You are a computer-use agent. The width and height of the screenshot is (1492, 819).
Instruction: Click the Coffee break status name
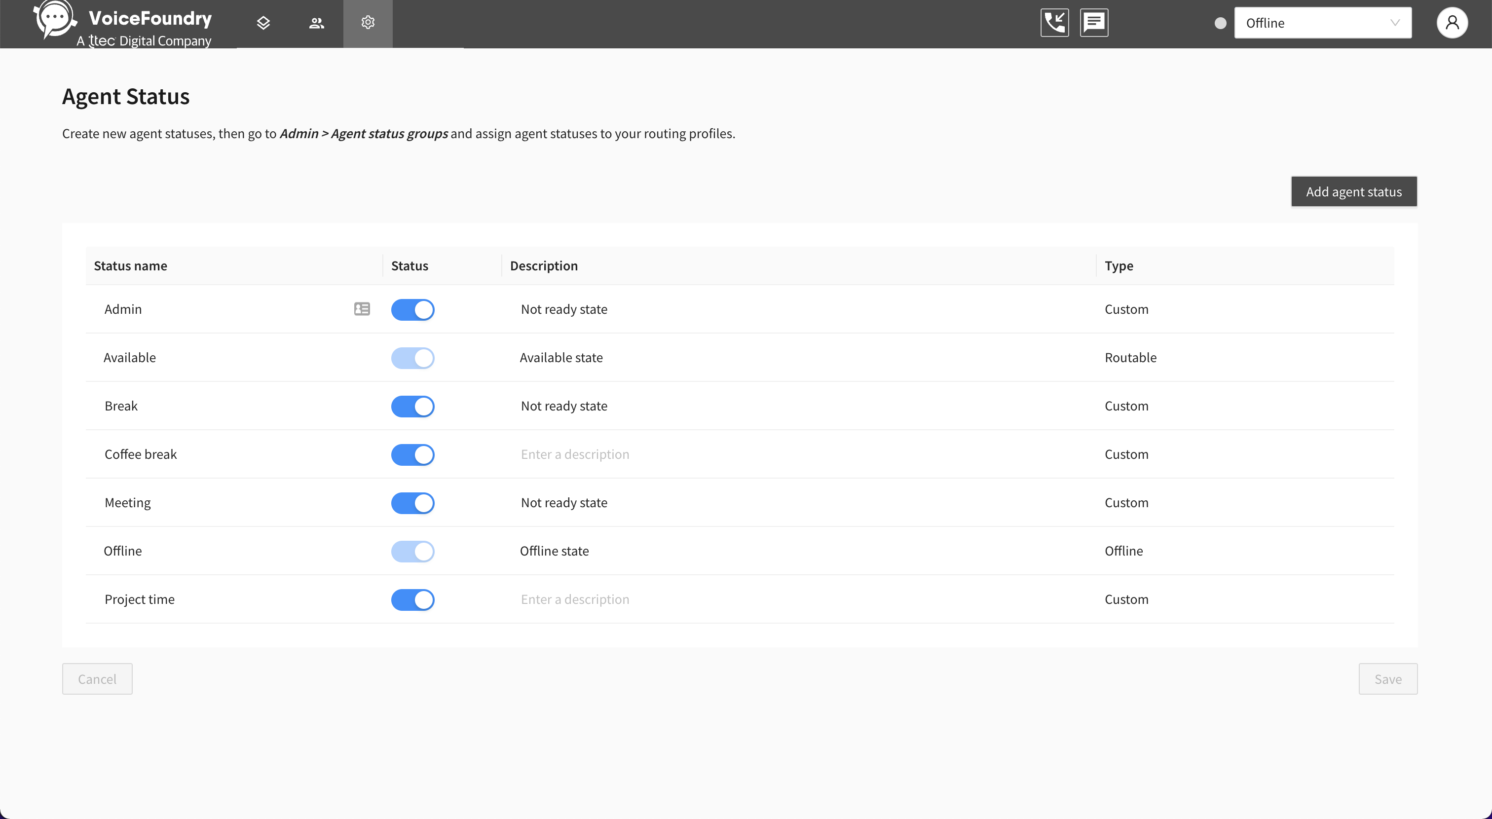coord(141,454)
